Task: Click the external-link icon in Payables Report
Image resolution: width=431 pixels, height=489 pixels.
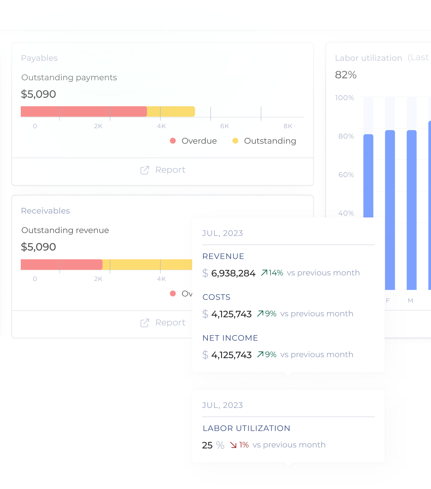Action: tap(145, 170)
